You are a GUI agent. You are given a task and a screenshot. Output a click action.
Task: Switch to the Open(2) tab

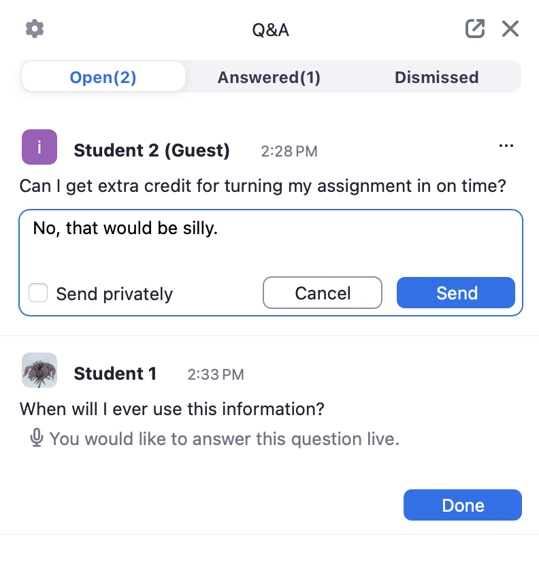click(x=103, y=78)
